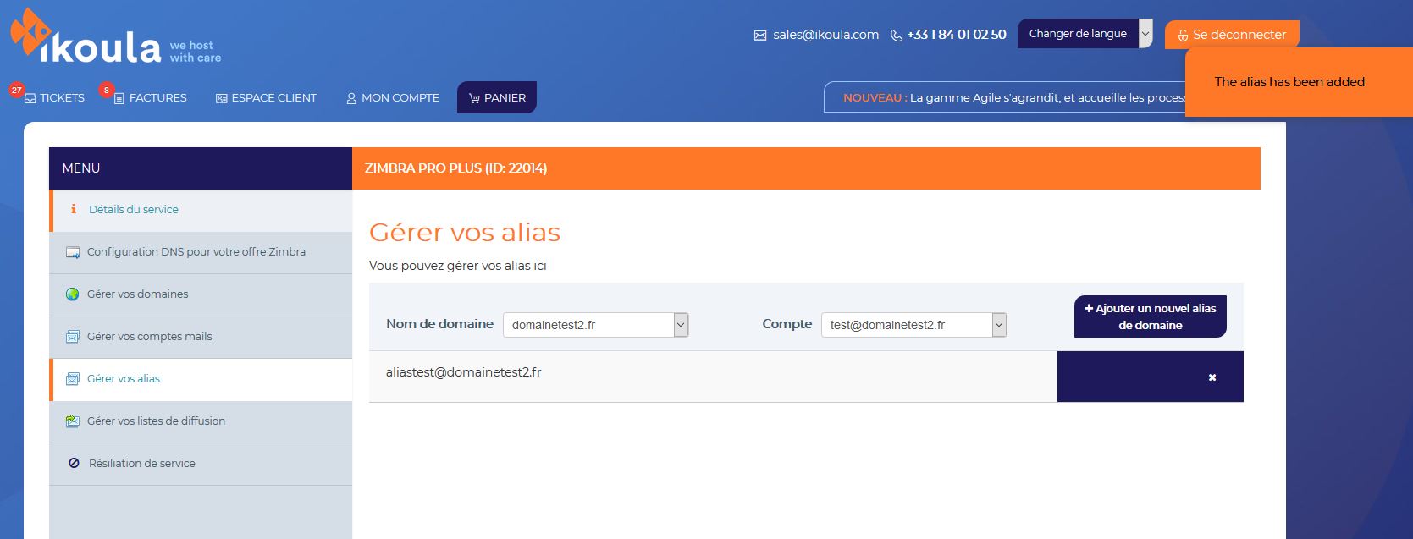Click the sales@ikoula.com email link
This screenshot has width=1413, height=539.
point(825,35)
